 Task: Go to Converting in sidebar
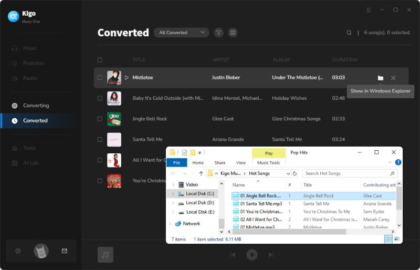tap(36, 106)
